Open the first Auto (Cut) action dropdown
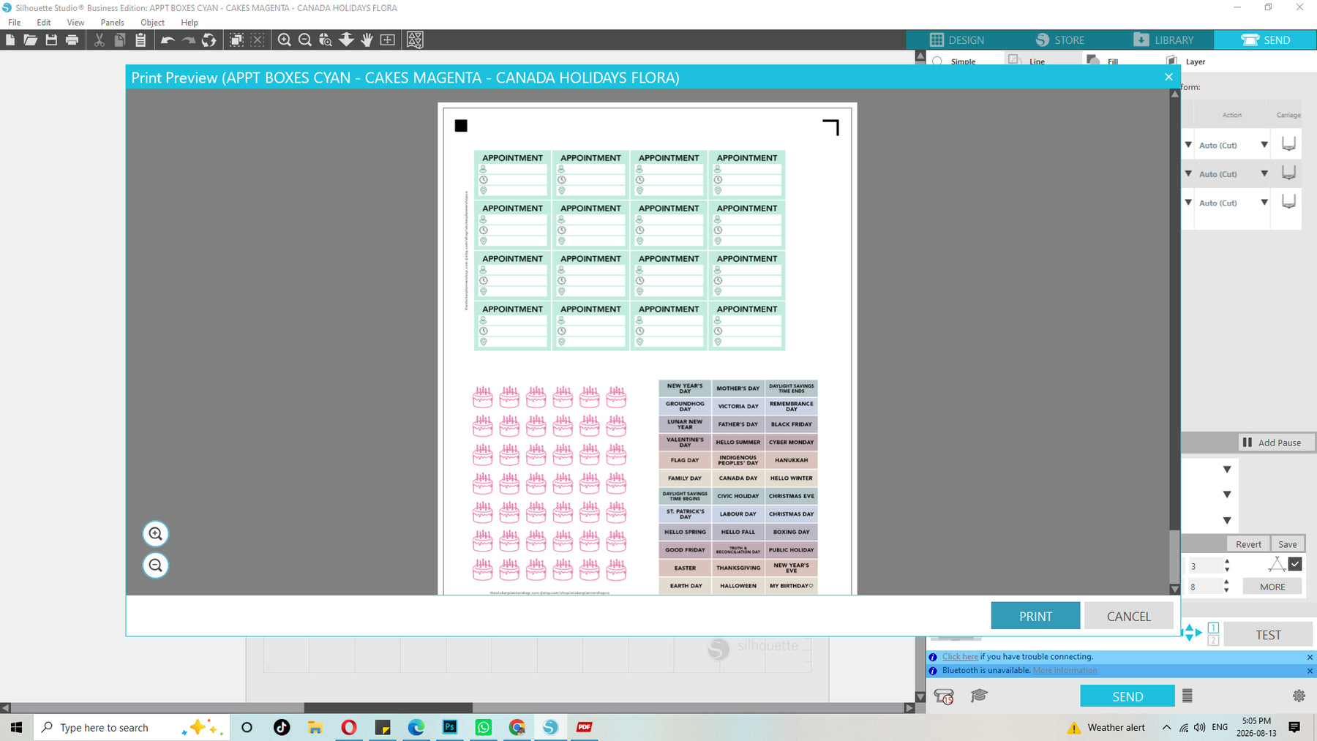The height and width of the screenshot is (741, 1317). [x=1264, y=145]
